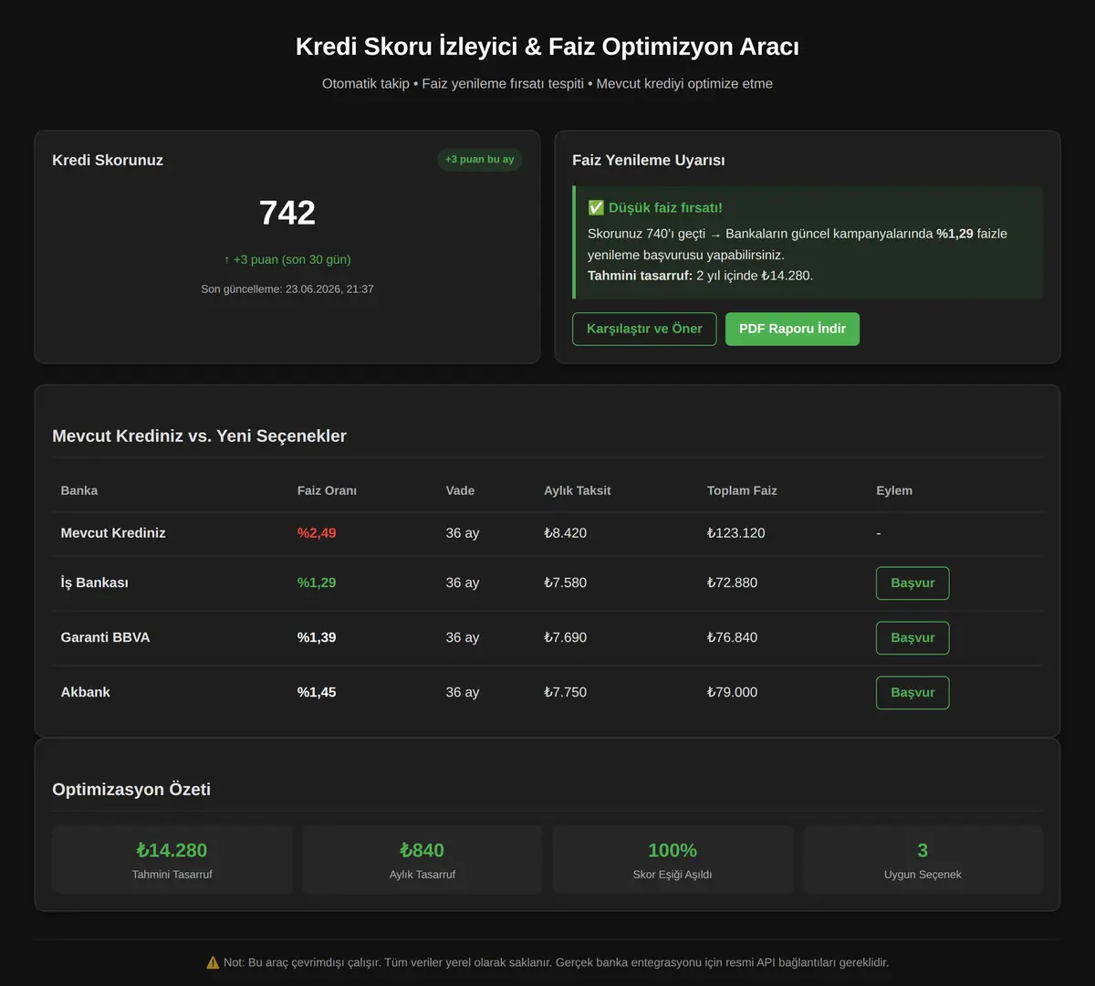
Task: Click the Tahmini Tasarruf summary card
Action: pos(172,859)
